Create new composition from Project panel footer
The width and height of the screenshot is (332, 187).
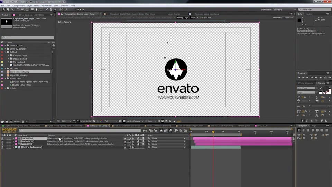(11, 122)
